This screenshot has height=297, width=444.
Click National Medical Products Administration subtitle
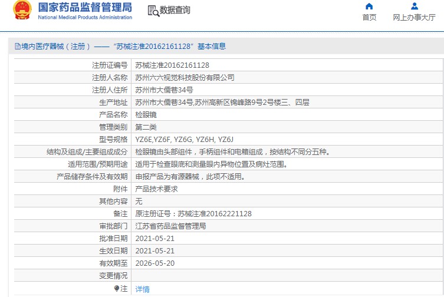coord(85,17)
